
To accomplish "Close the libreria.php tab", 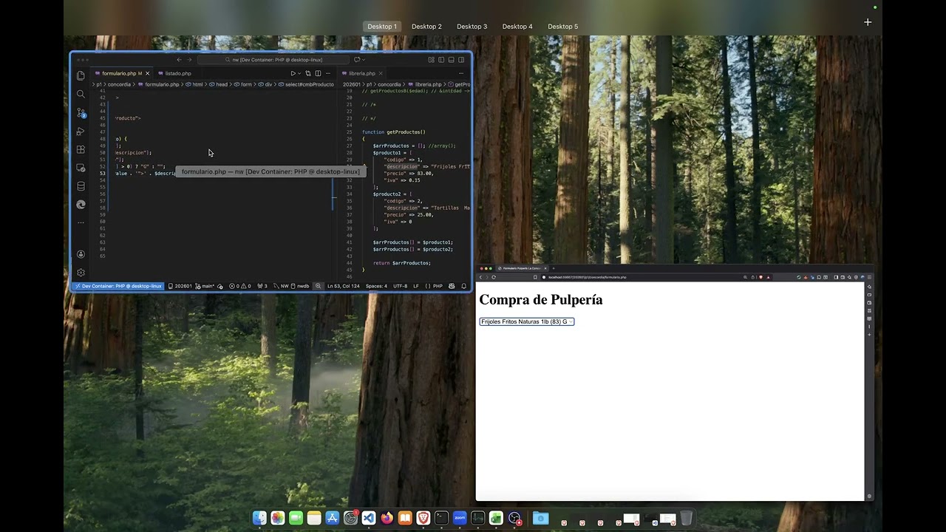I will tap(381, 73).
